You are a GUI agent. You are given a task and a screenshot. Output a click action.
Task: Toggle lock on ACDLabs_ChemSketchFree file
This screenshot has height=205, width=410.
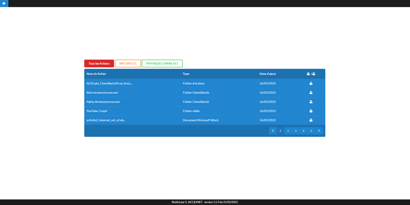311,83
